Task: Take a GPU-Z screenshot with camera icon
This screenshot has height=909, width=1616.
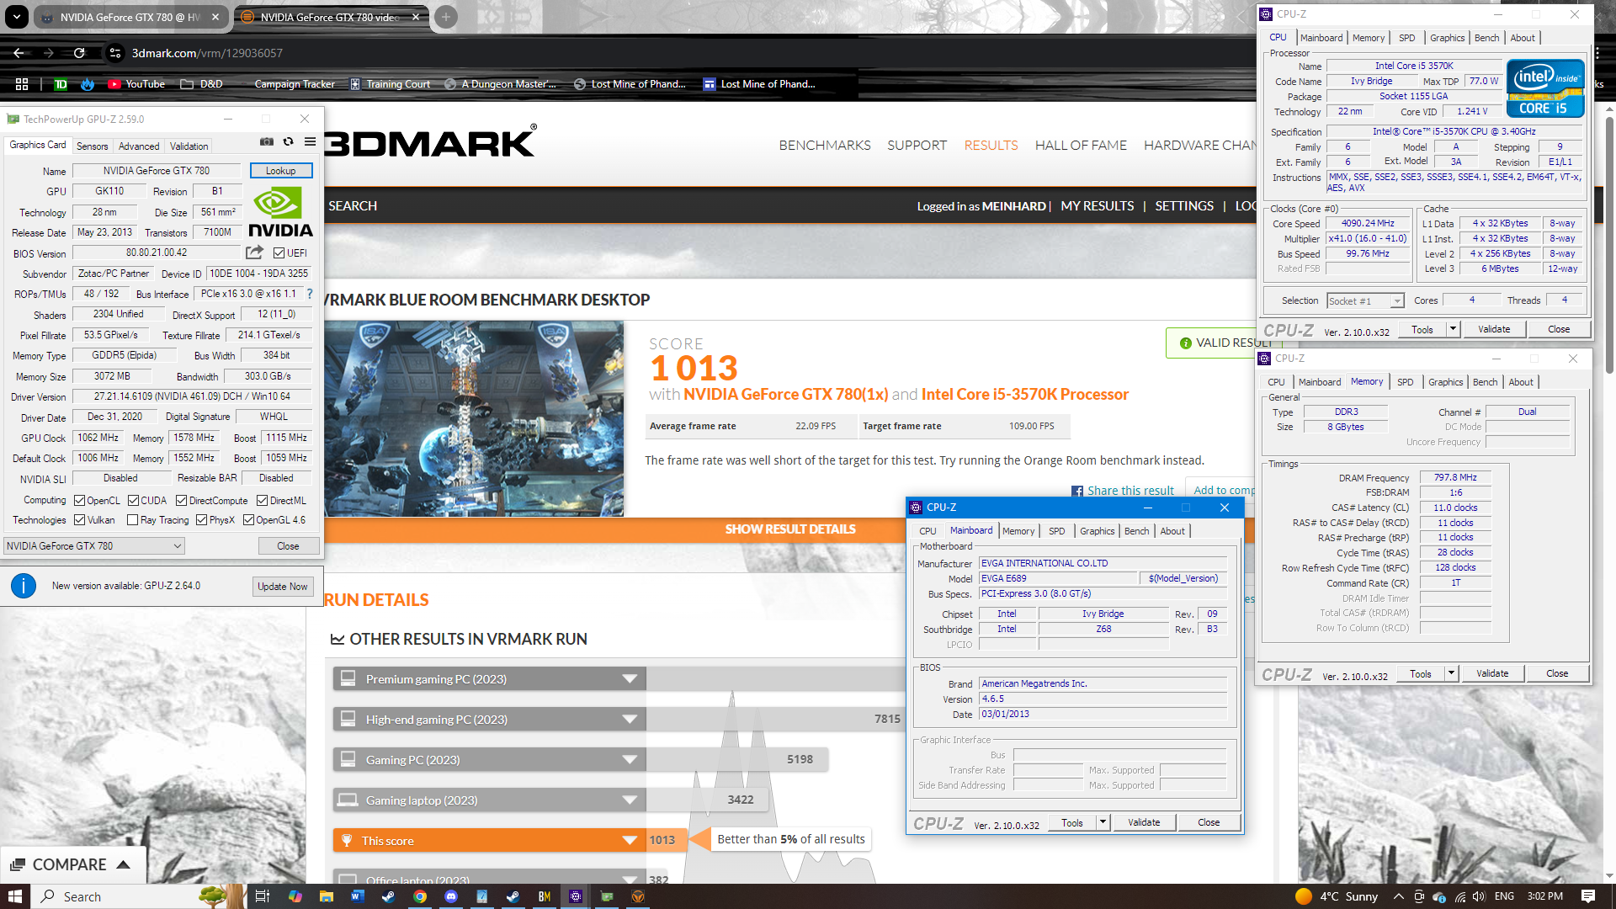Action: click(267, 142)
